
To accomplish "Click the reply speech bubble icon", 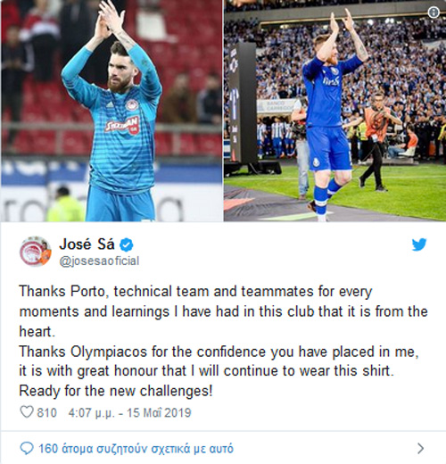I will [x=27, y=448].
